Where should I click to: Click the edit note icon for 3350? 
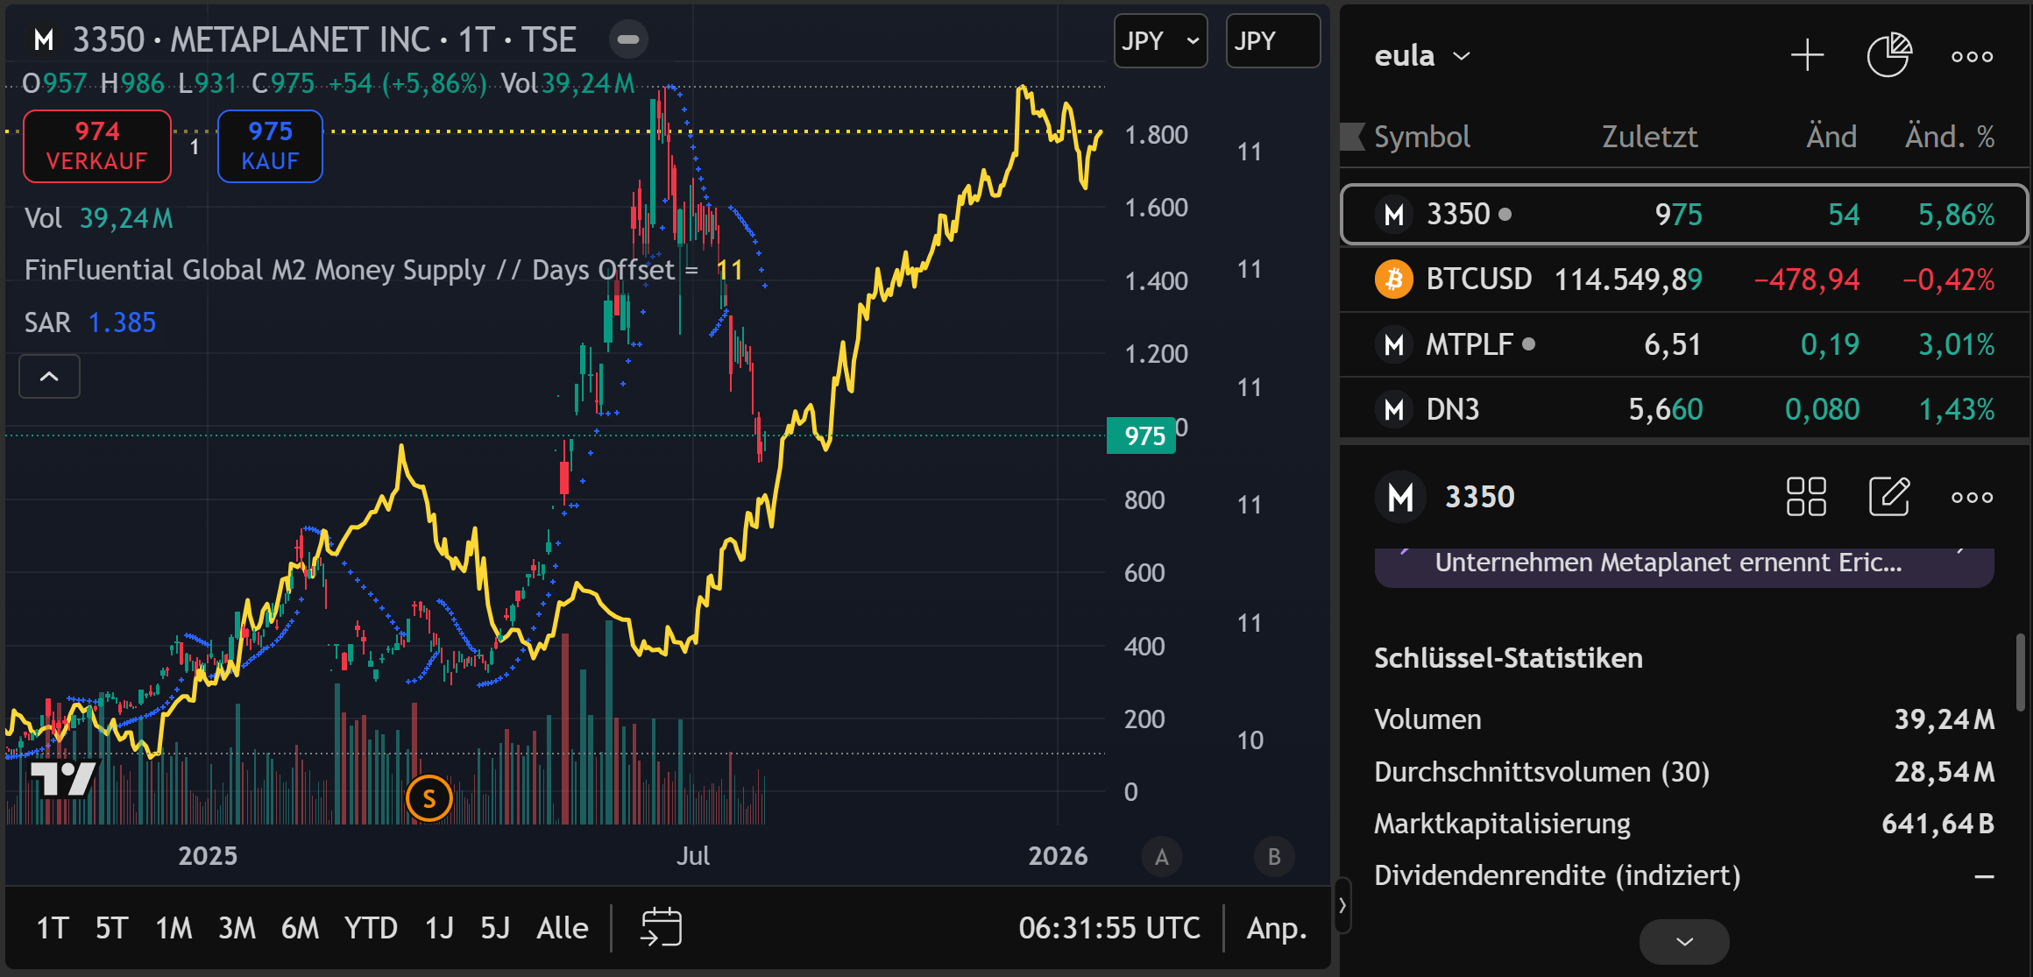(x=1889, y=497)
